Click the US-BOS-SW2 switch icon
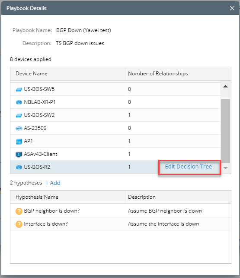This screenshot has width=240, height=278. 19,116
